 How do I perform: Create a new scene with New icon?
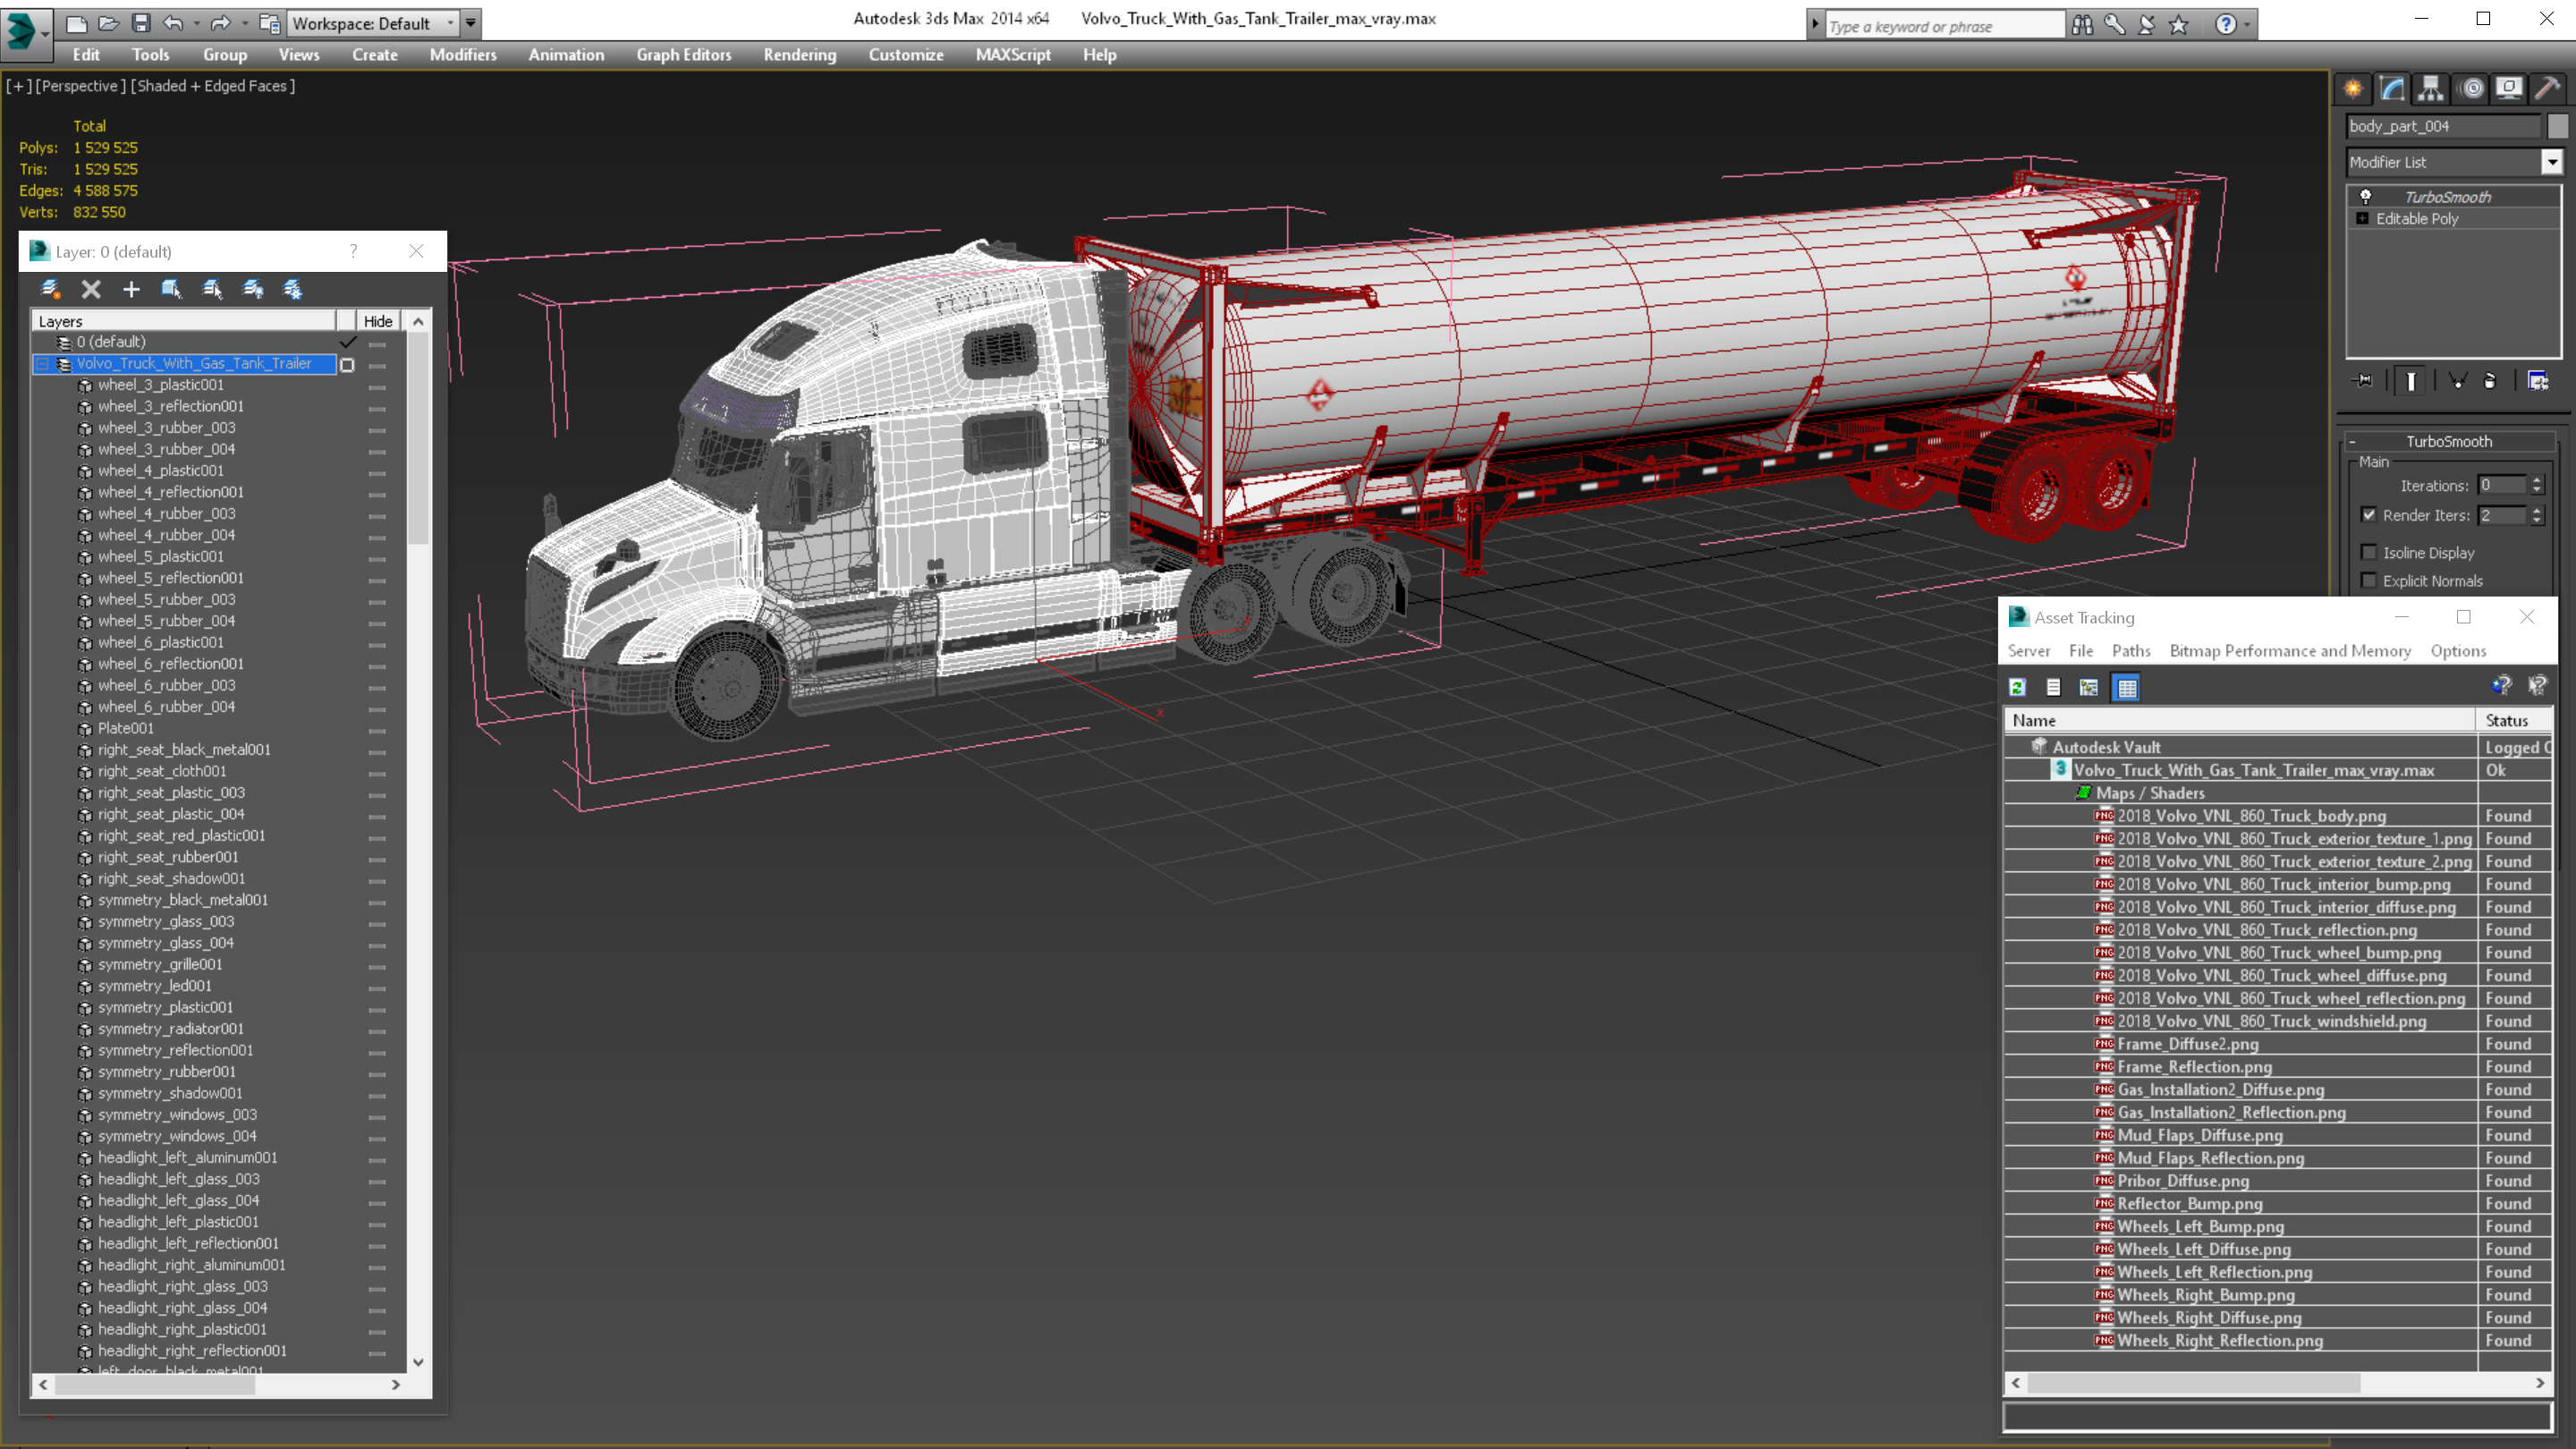pyautogui.click(x=76, y=23)
